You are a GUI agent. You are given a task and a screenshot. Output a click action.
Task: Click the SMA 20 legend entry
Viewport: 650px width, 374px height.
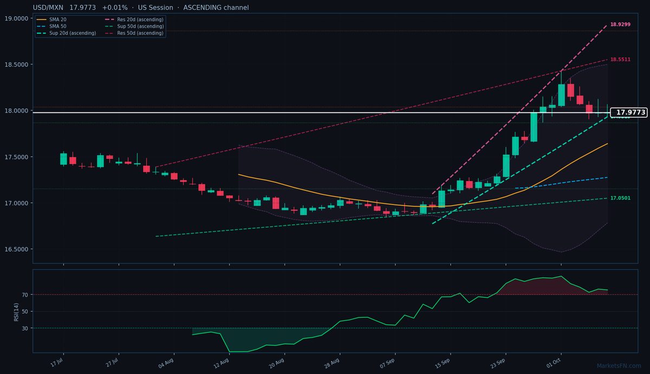click(x=51, y=20)
